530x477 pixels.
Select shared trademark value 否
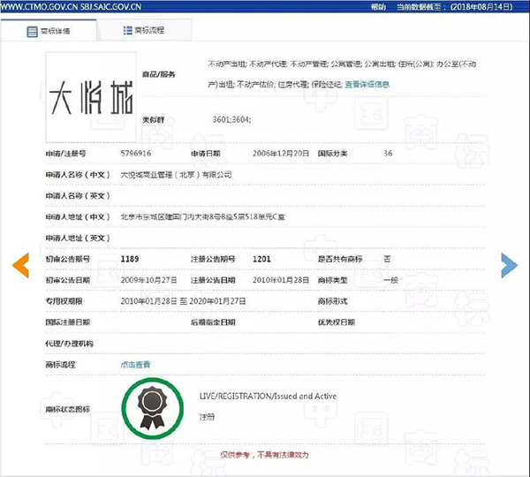(387, 260)
